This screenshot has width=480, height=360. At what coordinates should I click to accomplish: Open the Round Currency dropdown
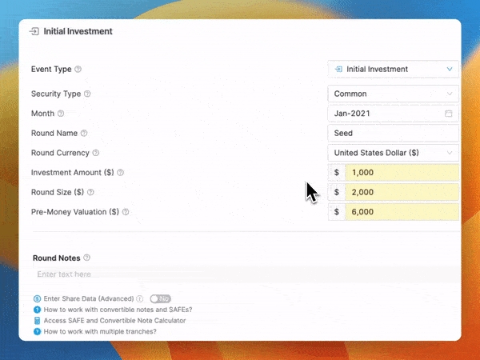click(394, 153)
